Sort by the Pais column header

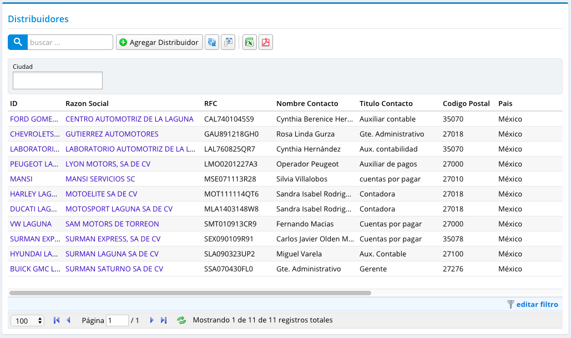point(506,103)
